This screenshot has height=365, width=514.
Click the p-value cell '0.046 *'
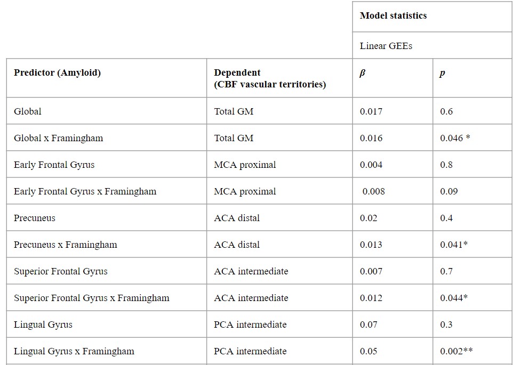point(455,138)
